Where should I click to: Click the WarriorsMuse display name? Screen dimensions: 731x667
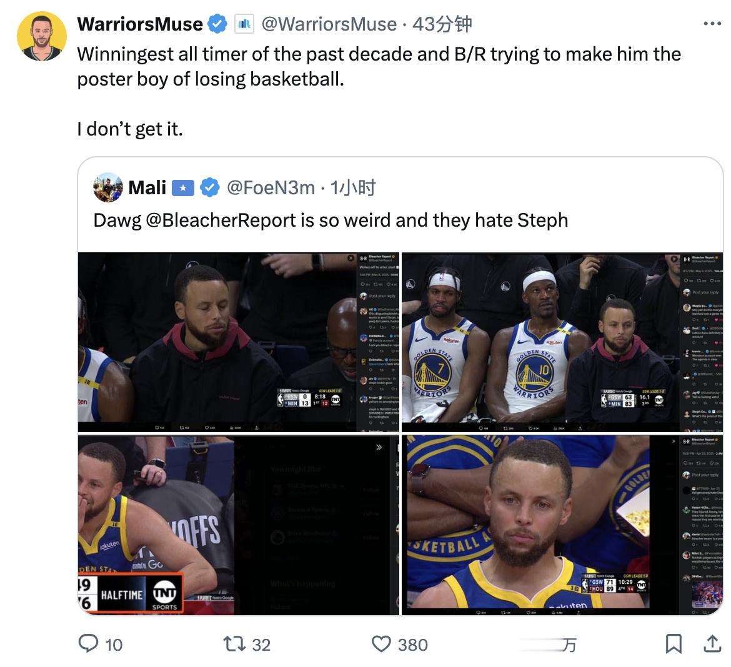140,24
